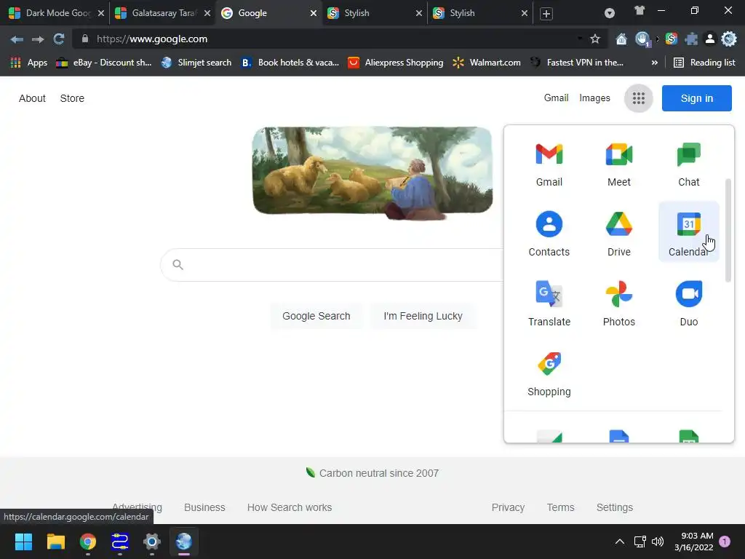
Task: Open the About link
Action: pos(32,98)
